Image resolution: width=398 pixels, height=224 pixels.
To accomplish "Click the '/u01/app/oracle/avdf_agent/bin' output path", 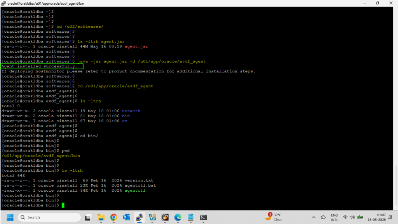I will (40, 155).
